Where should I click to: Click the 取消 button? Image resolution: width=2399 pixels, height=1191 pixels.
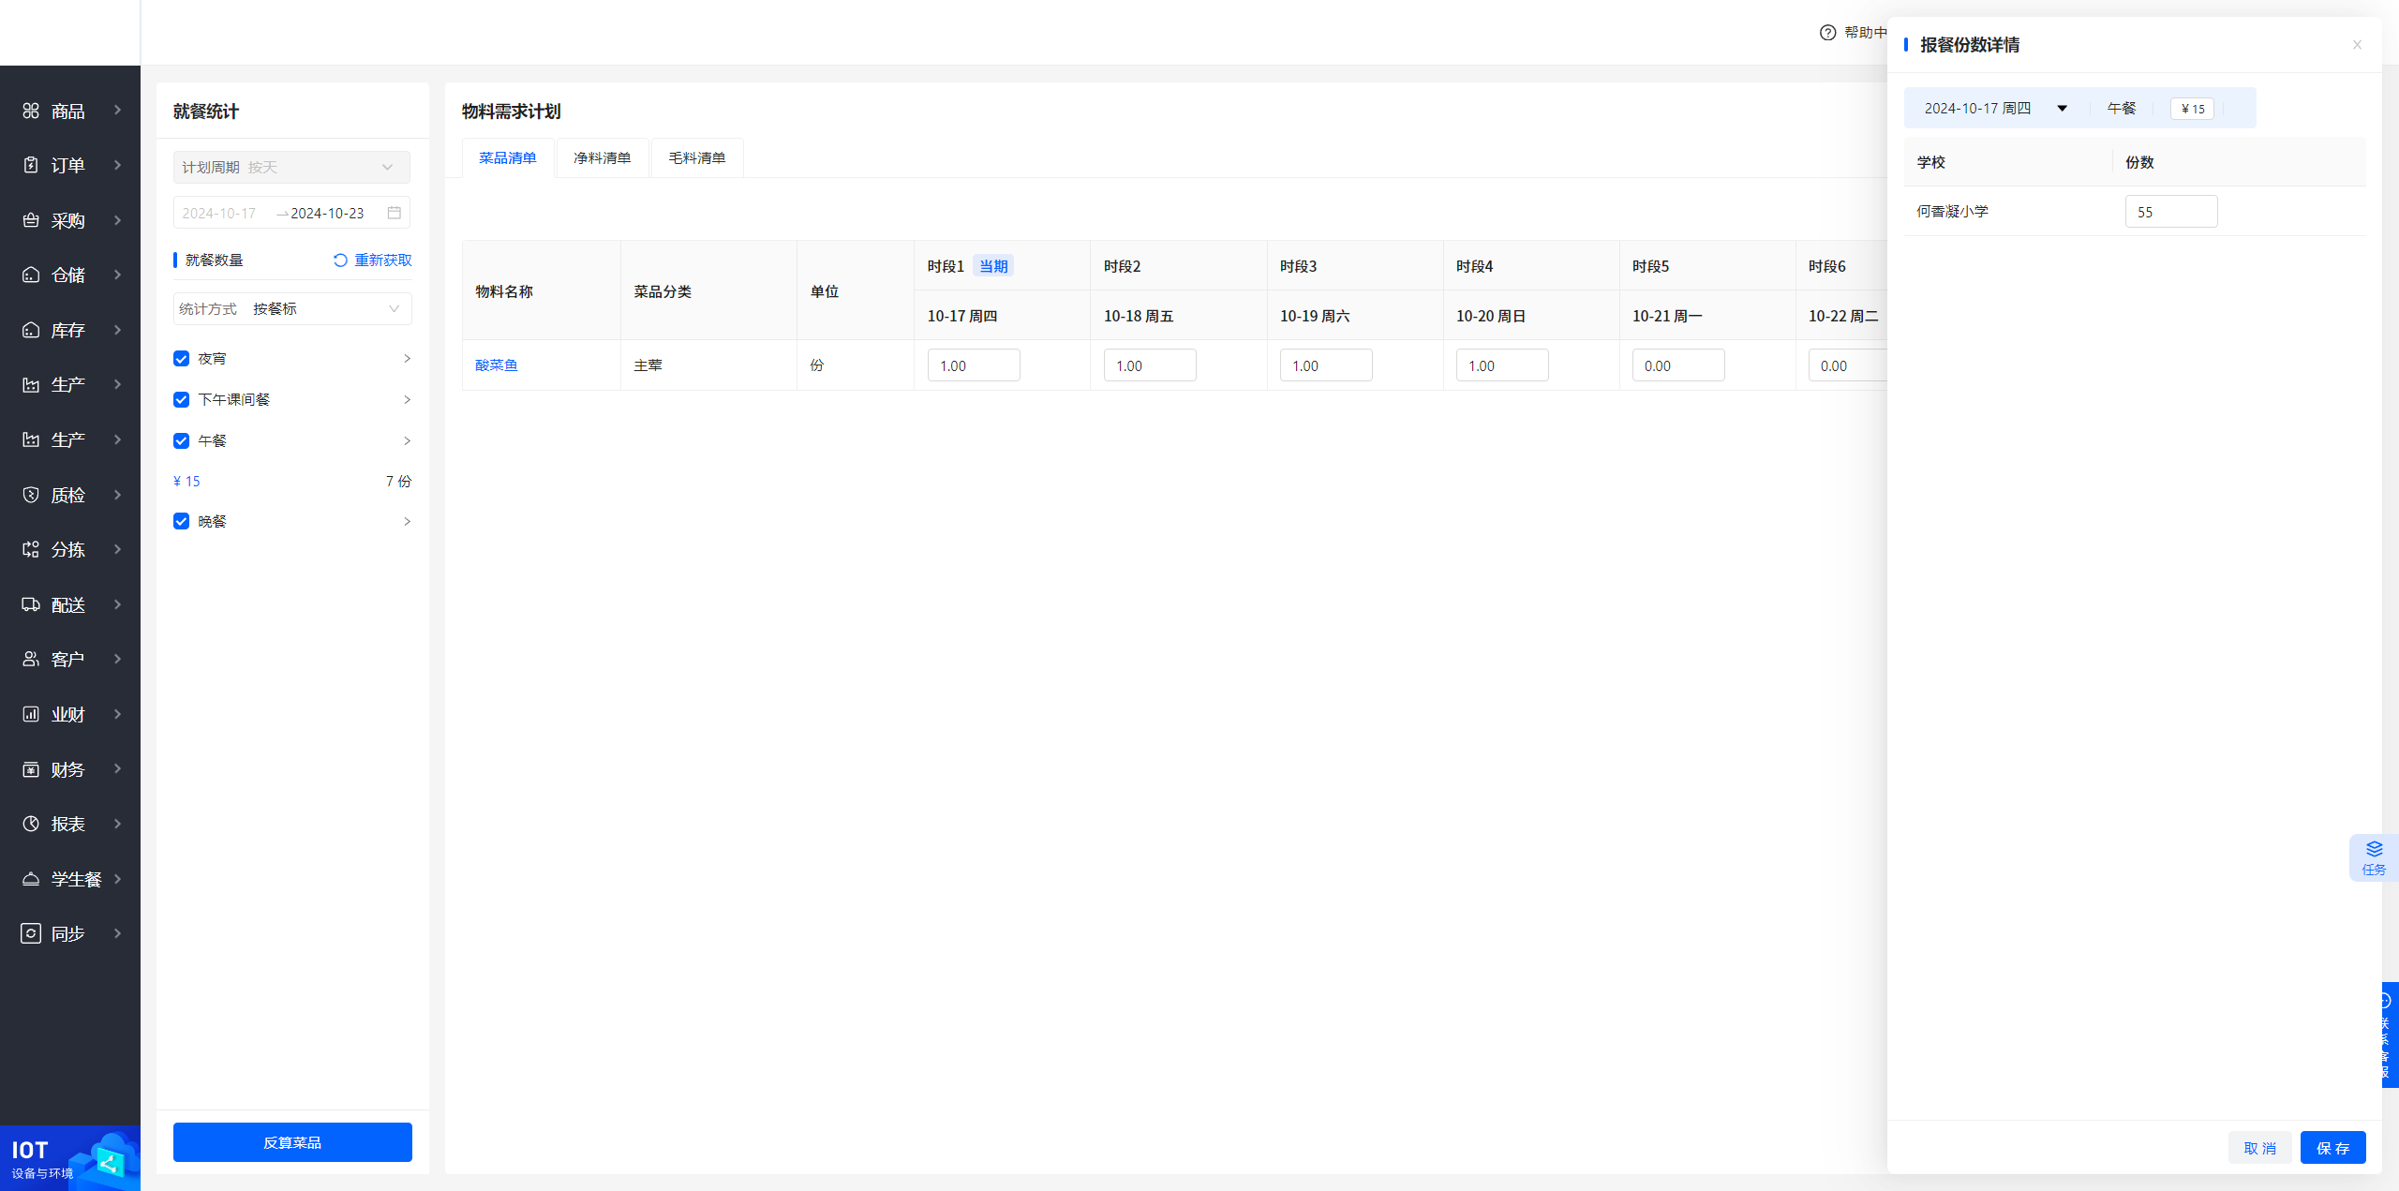[x=2259, y=1148]
